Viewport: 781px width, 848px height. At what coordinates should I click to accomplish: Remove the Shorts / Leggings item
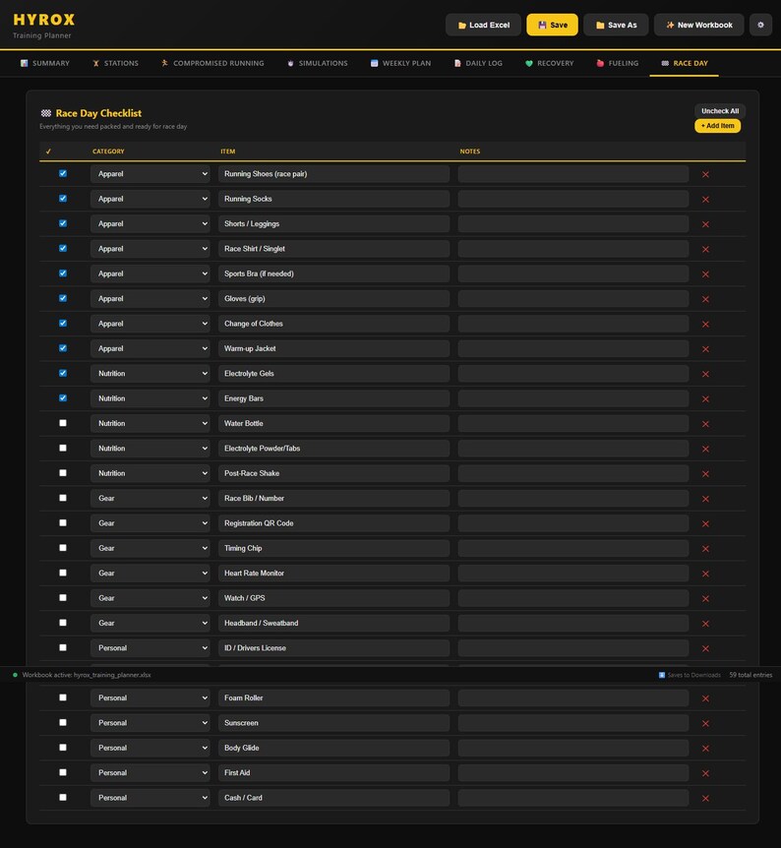[x=705, y=224]
